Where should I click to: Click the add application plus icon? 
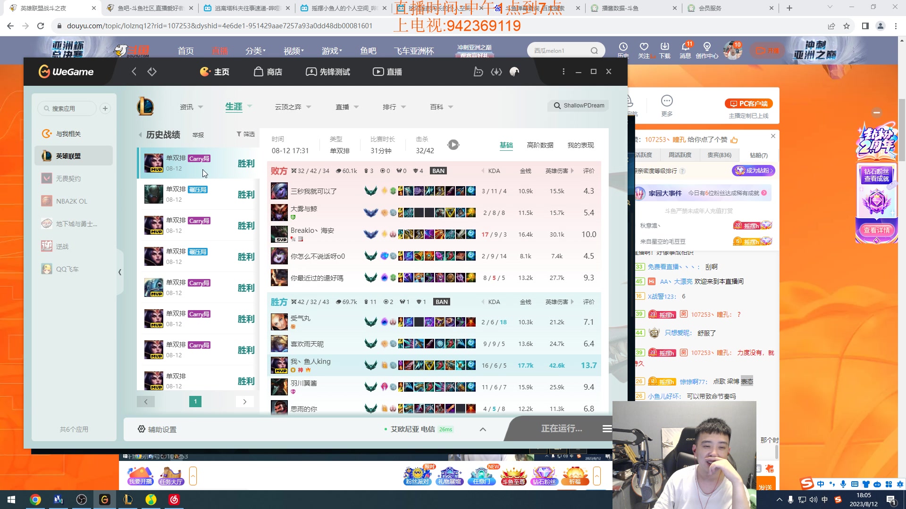point(105,108)
